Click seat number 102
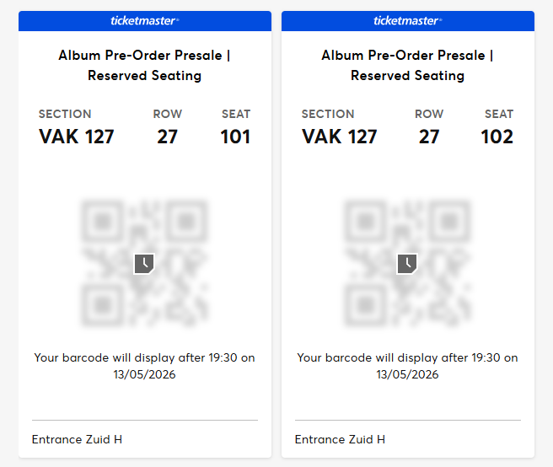 pos(497,137)
